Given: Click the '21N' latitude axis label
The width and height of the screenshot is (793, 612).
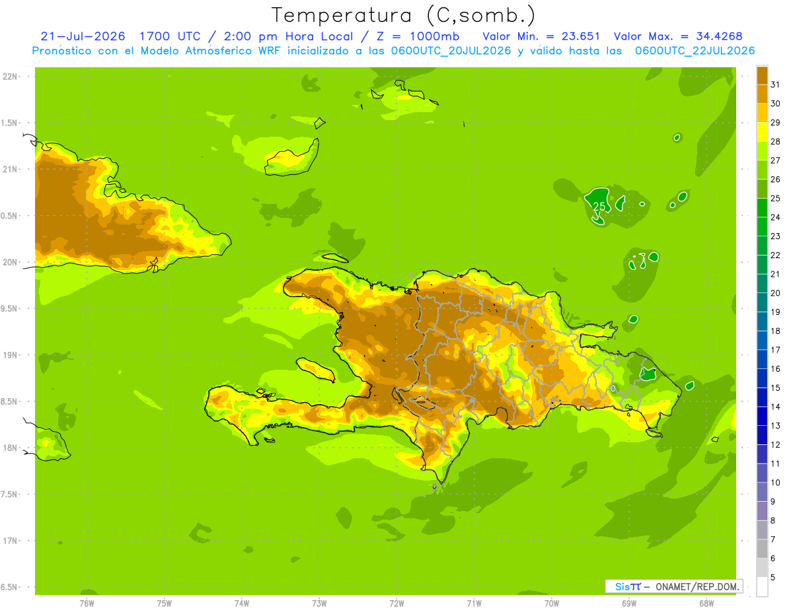Looking at the screenshot, I should [x=9, y=170].
